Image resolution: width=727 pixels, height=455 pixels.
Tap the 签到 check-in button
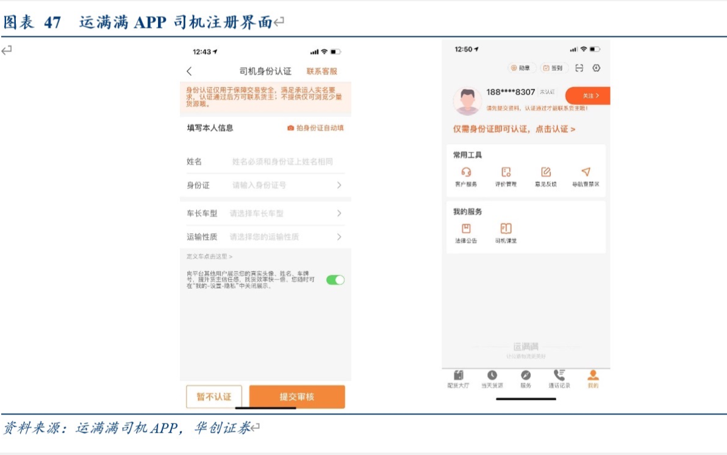pos(553,68)
